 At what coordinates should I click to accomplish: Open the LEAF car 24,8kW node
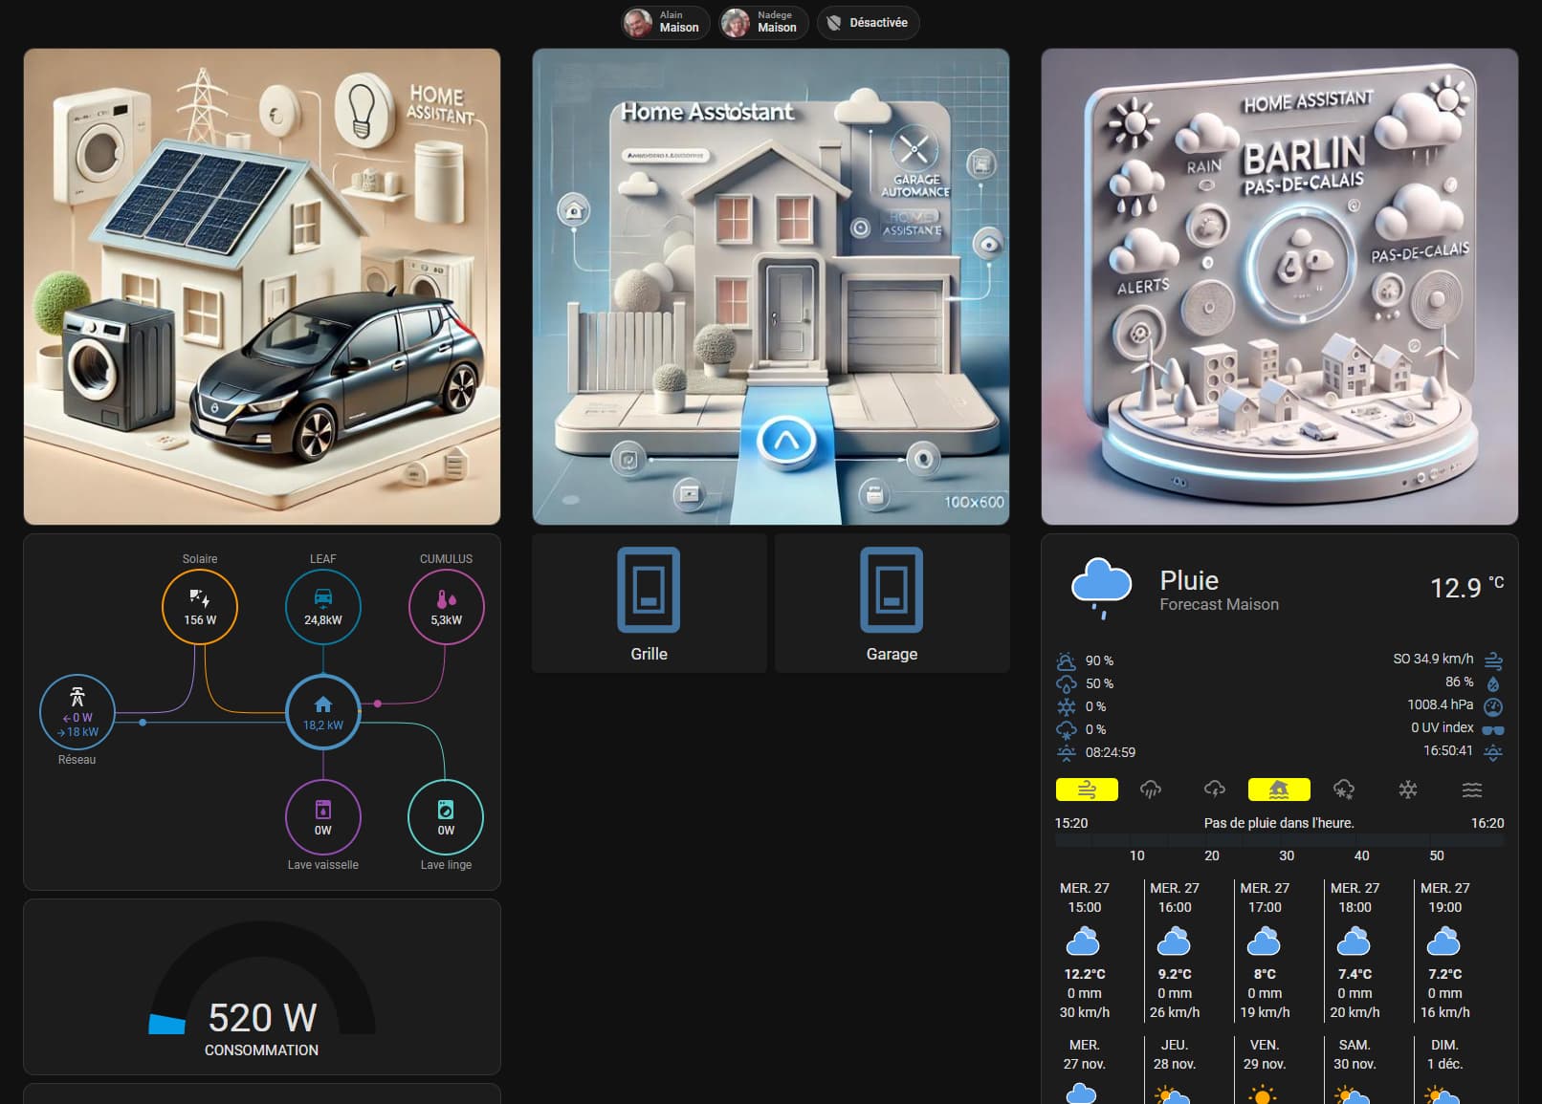pyautogui.click(x=323, y=607)
